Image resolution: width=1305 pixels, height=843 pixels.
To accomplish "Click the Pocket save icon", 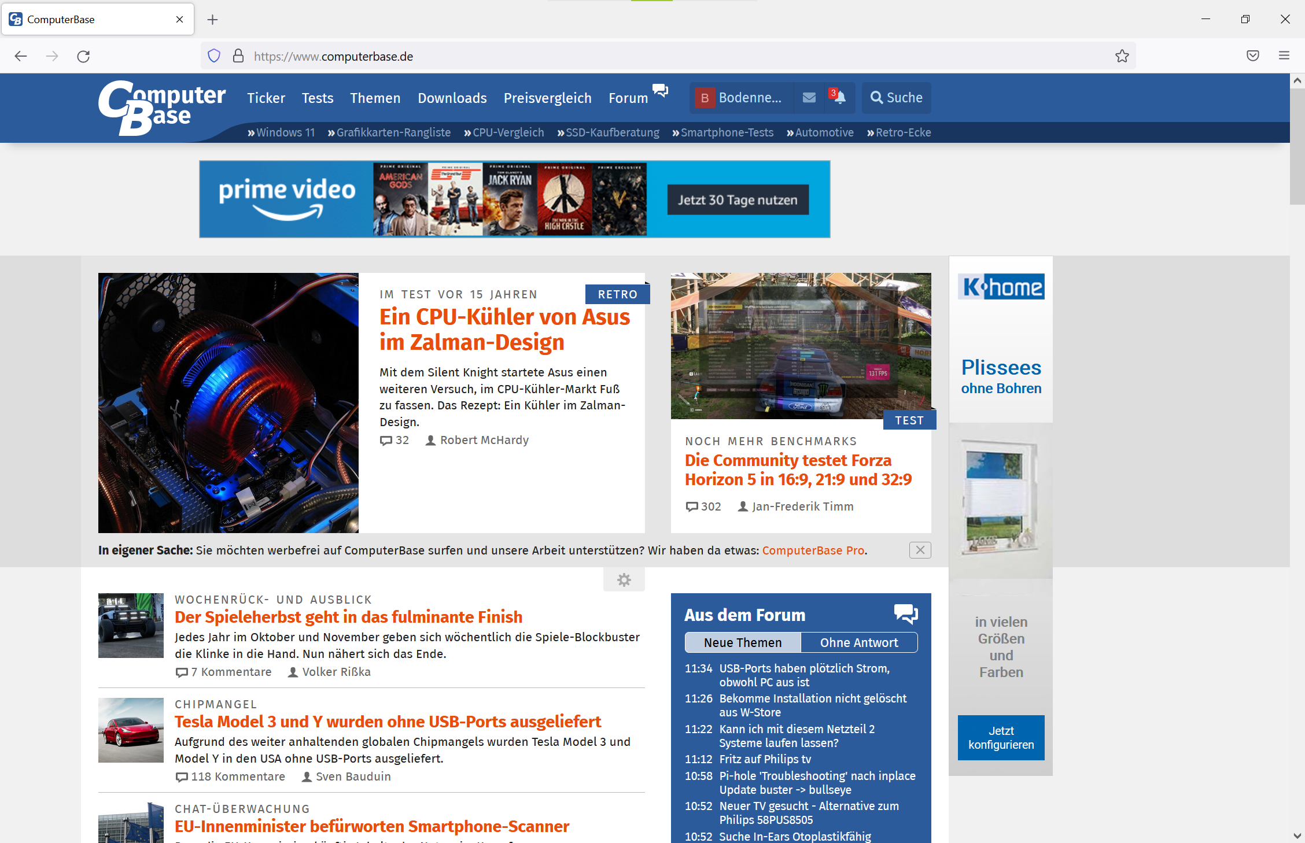I will click(1252, 56).
